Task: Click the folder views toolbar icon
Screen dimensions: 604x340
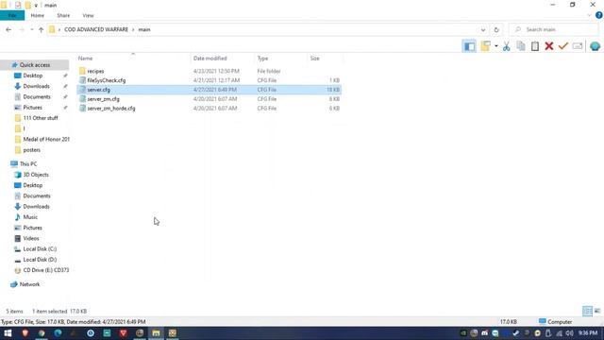Action: pyautogui.click(x=485, y=46)
